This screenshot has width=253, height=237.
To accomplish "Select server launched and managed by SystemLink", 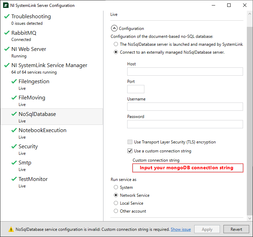I will [x=116, y=44].
